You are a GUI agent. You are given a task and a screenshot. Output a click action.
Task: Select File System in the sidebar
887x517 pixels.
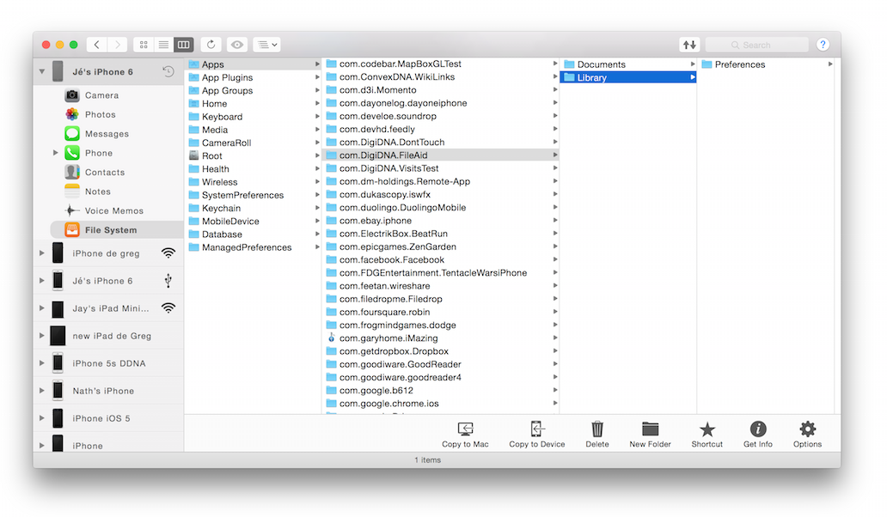coord(117,230)
